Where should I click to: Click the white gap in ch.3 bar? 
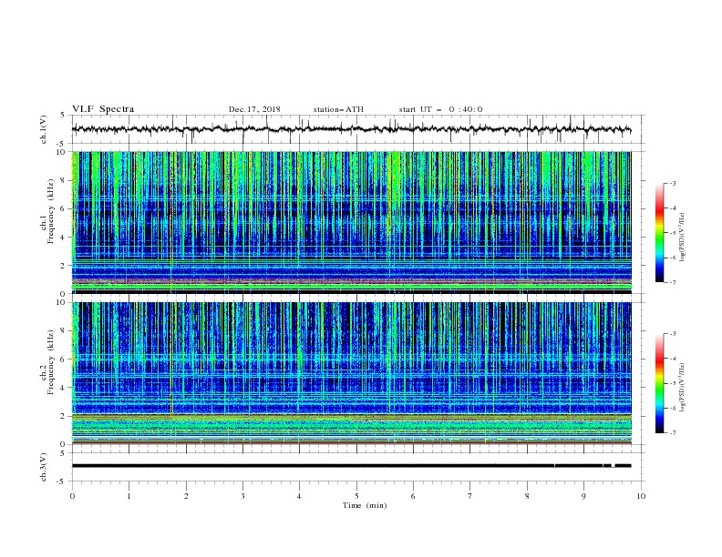[x=613, y=466]
